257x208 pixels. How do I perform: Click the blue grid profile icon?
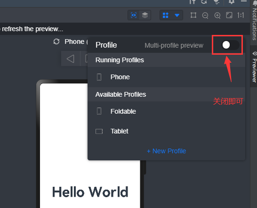(166, 15)
